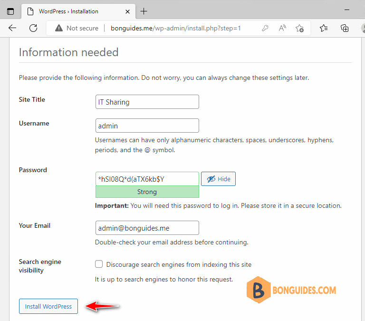365x321 pixels.
Task: Click the Not secure warning icon
Action: click(59, 28)
